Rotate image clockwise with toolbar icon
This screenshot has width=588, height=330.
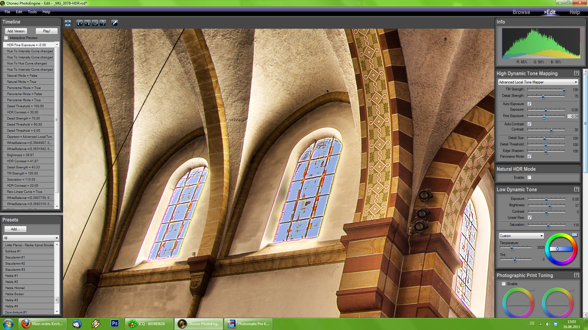point(87,23)
